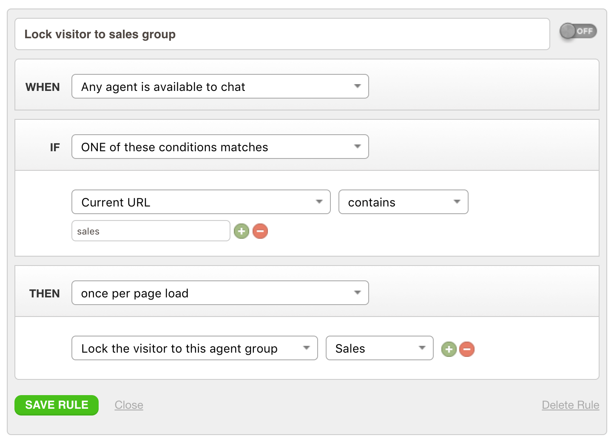Remove the lock visitor action with red minus

point(467,349)
